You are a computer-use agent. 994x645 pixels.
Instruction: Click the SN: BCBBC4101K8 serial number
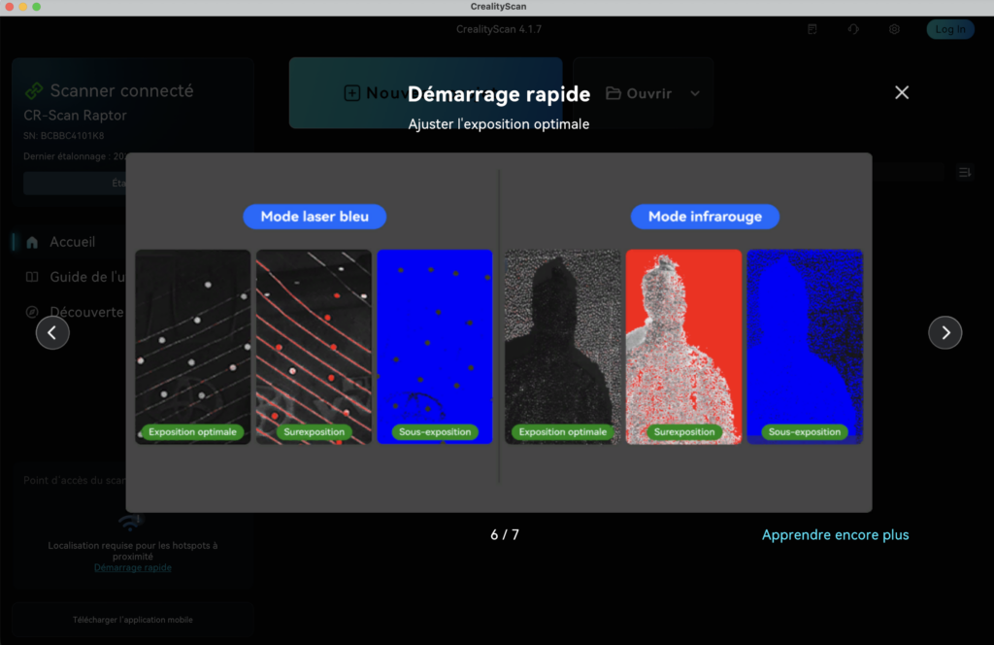(x=63, y=136)
